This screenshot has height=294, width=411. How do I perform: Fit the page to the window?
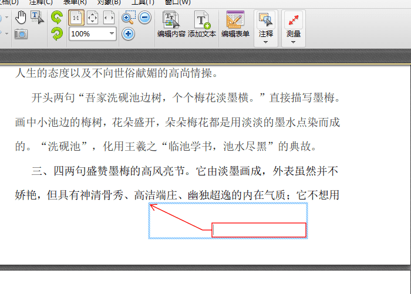click(x=92, y=18)
